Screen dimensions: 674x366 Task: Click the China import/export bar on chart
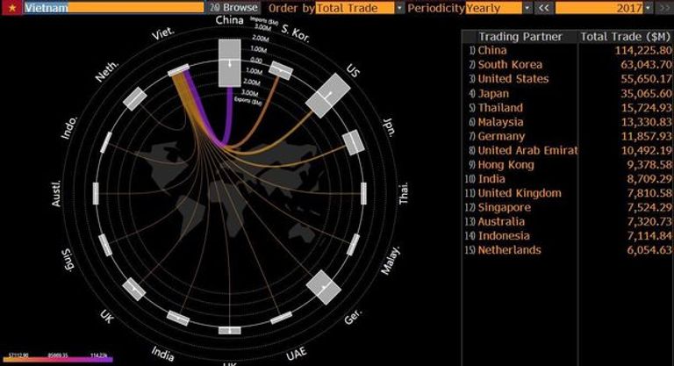click(230, 62)
